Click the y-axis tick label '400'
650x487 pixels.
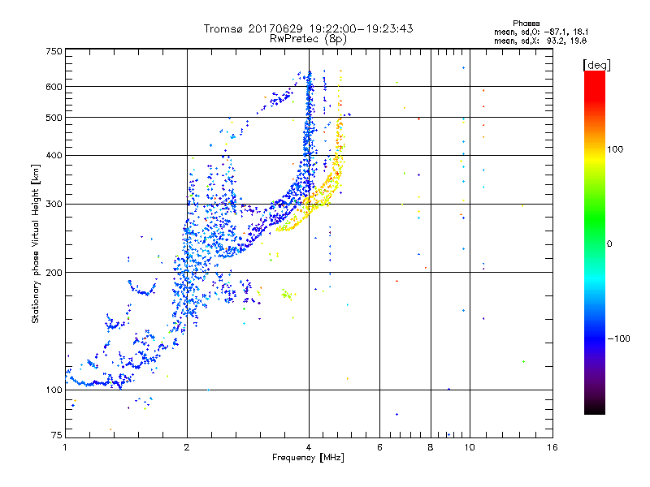pos(54,156)
